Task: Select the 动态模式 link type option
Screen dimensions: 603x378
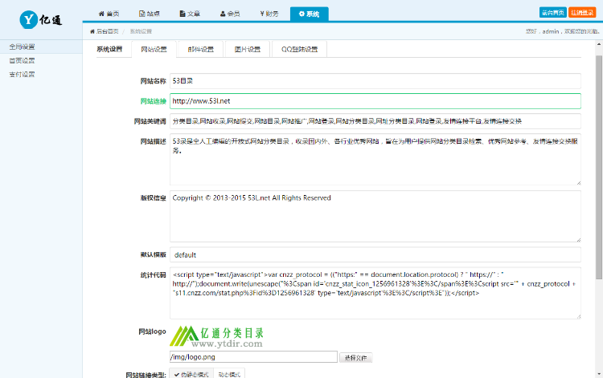Action: click(x=229, y=374)
